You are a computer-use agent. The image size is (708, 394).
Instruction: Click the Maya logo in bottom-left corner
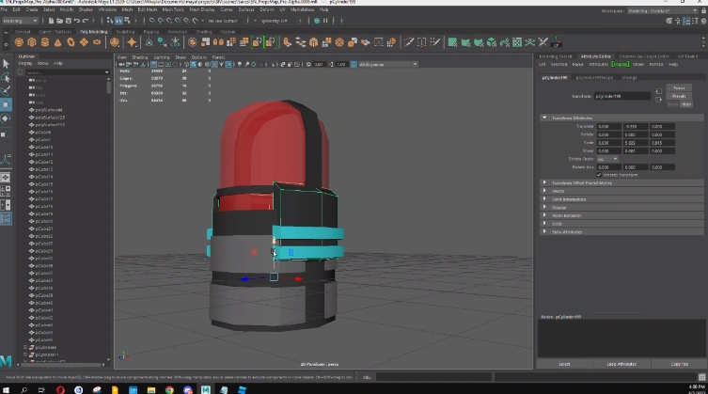tap(8, 362)
